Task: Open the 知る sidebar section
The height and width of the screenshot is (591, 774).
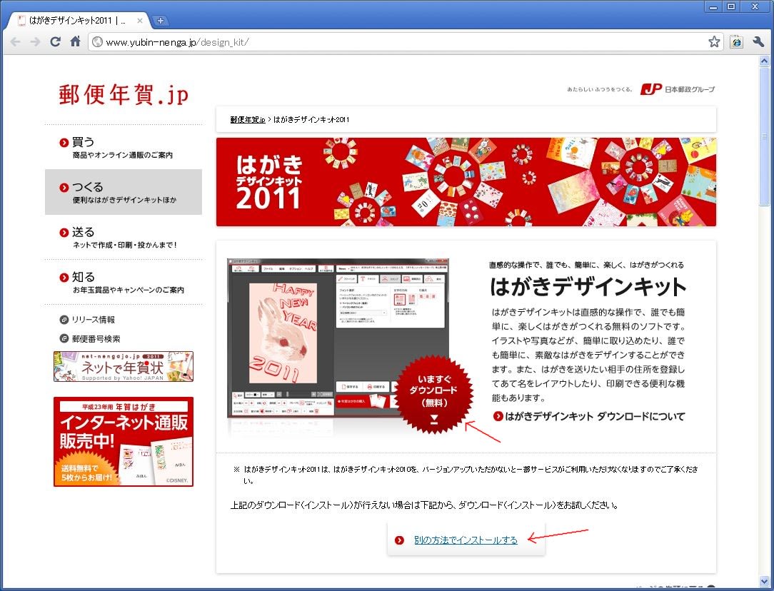Action: (84, 277)
